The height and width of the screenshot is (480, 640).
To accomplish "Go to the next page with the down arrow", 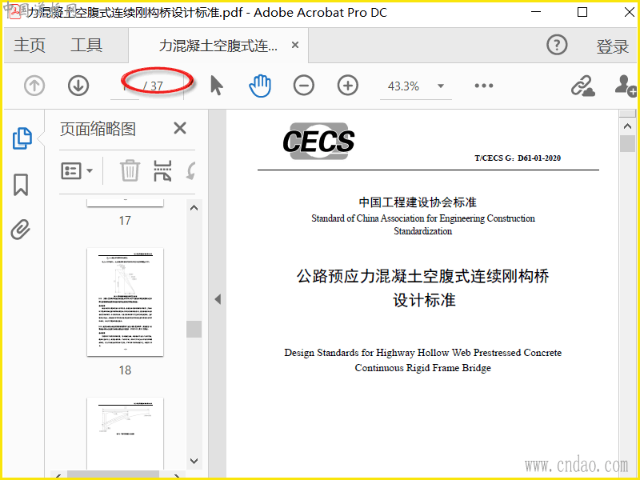I will 78,86.
